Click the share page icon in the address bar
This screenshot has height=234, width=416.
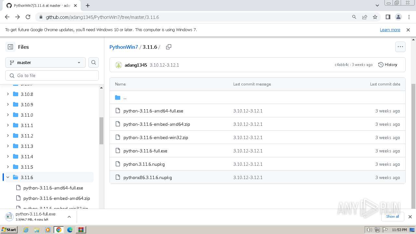click(365, 17)
